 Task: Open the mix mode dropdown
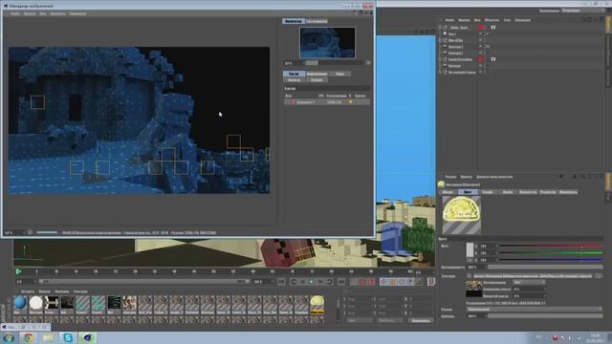[x=535, y=310]
